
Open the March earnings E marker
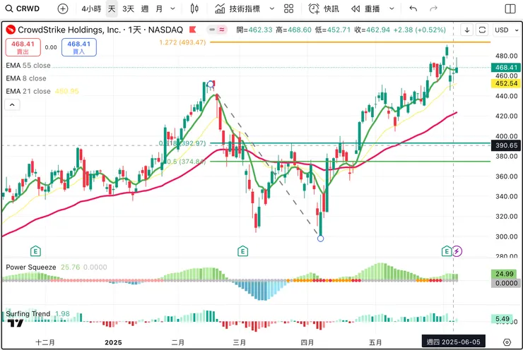click(243, 251)
